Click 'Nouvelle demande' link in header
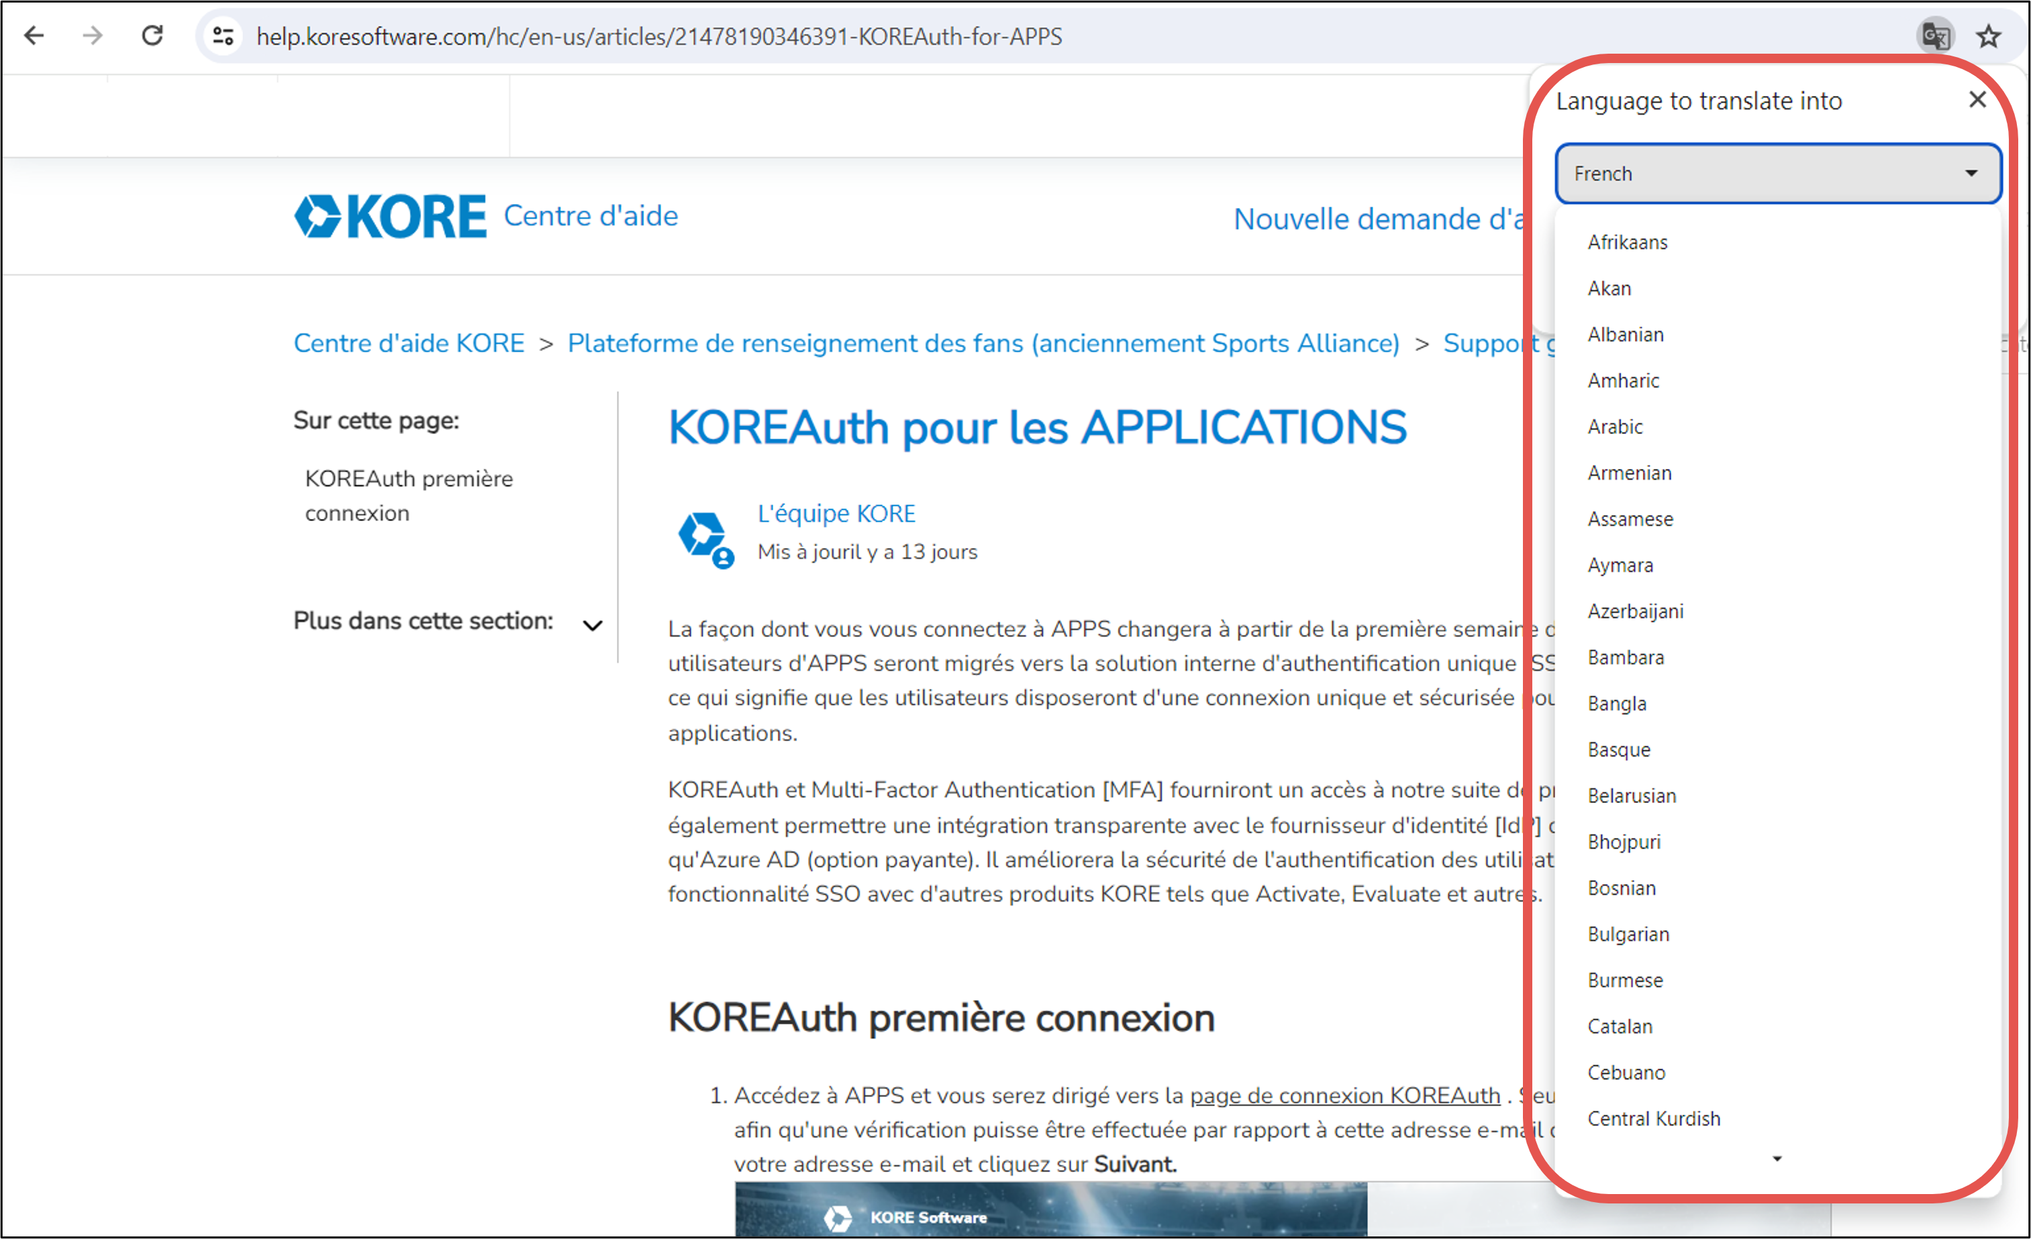Viewport: 2031px width, 1239px height. tap(1378, 219)
